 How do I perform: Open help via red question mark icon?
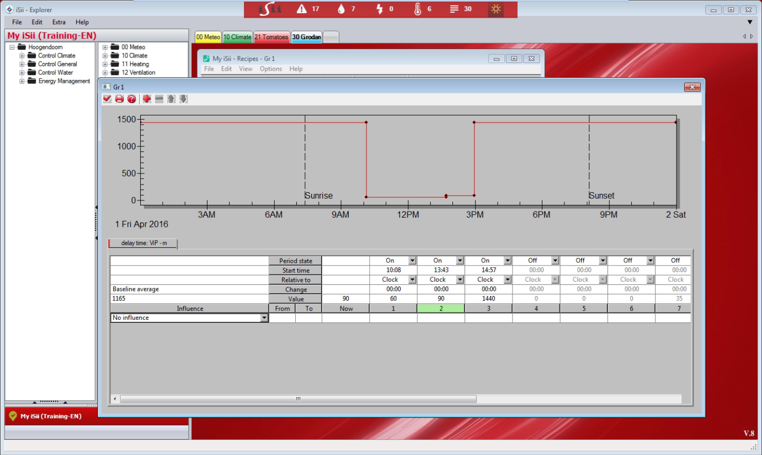(x=131, y=99)
